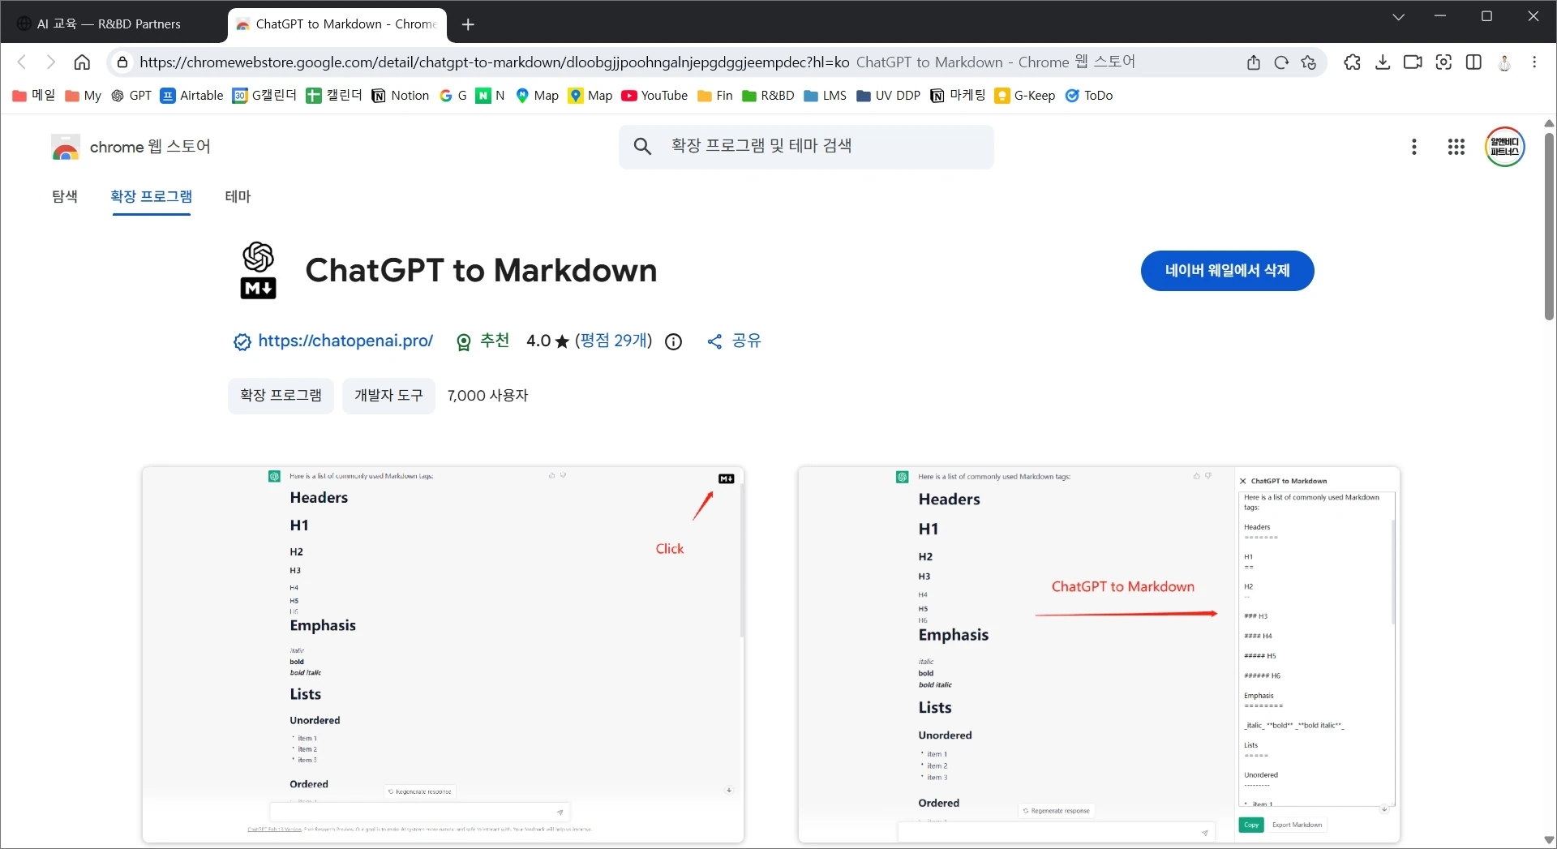The width and height of the screenshot is (1557, 849).
Task: Open Notion bookmark
Action: coord(401,96)
